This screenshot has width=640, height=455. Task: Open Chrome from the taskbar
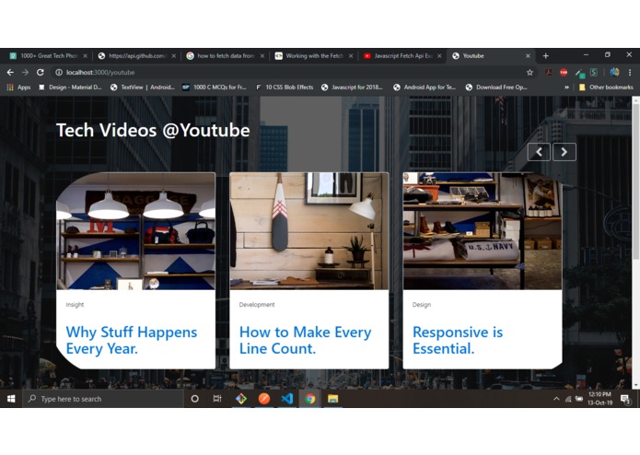tap(310, 399)
